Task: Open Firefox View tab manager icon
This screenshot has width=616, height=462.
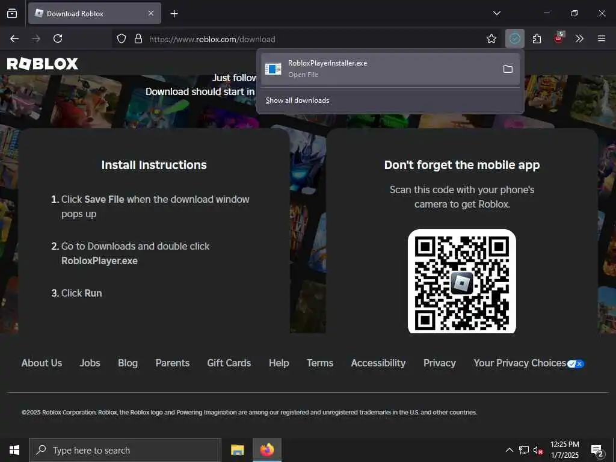Action: point(12,13)
